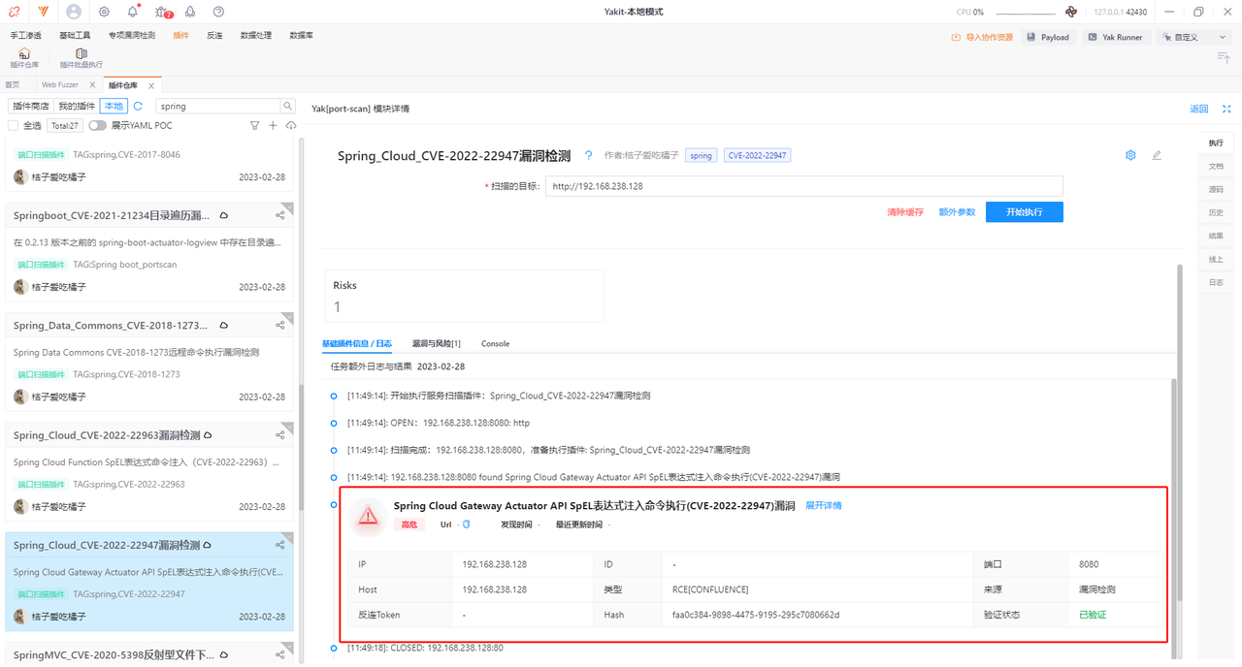The width and height of the screenshot is (1242, 667).
Task: Open 插件批量执行 toolbar icon
Action: (82, 58)
